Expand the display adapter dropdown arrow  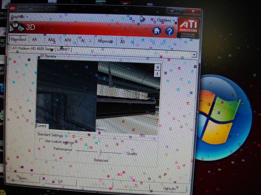click(194, 54)
